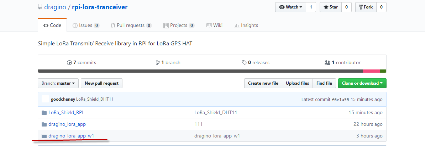Fork the repository
Screen dimensions: 425x146
(366, 7)
